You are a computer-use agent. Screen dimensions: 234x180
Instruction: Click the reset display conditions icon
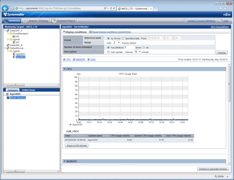(x=90, y=32)
